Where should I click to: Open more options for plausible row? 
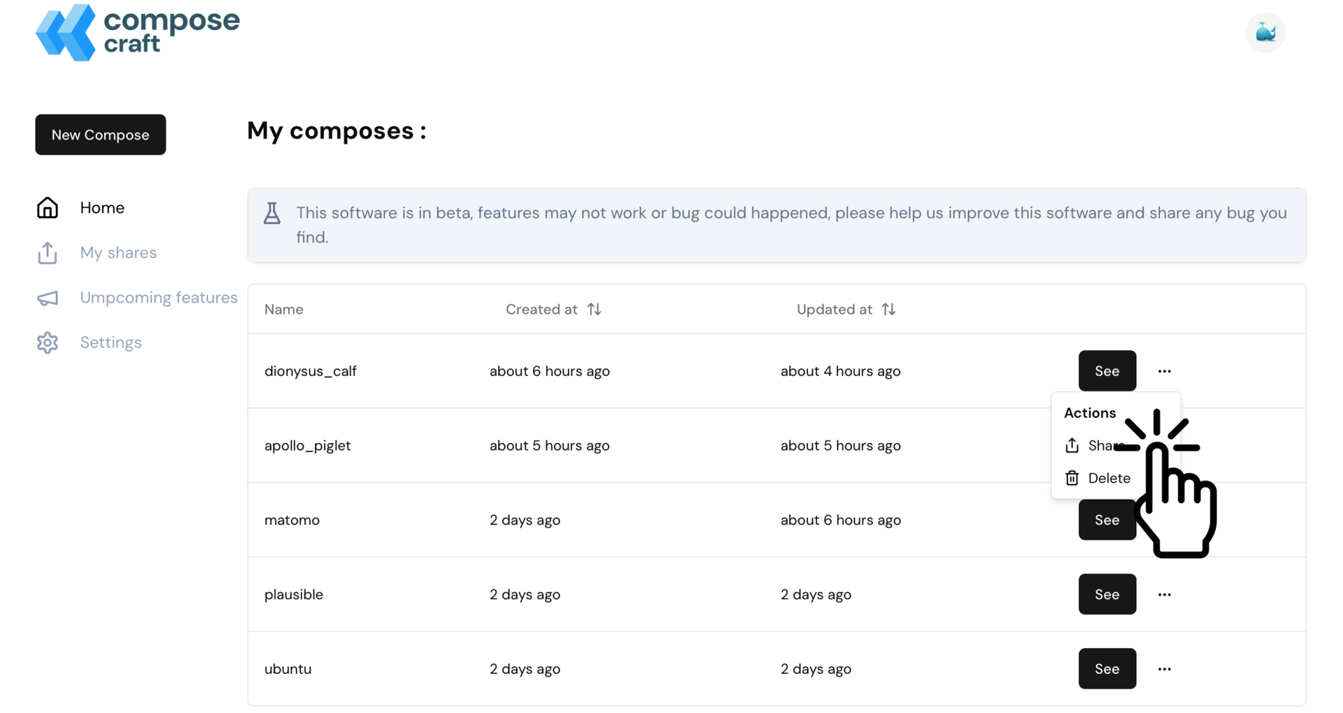point(1164,595)
